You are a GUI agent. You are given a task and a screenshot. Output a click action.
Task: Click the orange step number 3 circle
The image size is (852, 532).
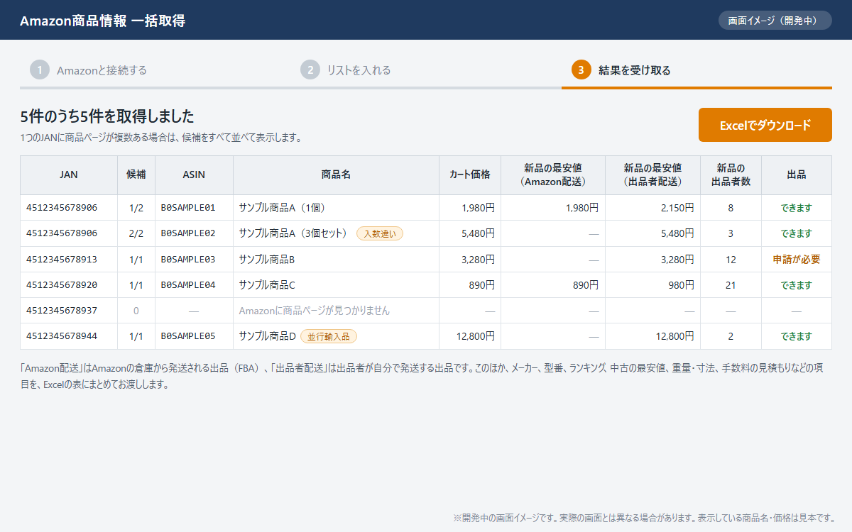581,70
